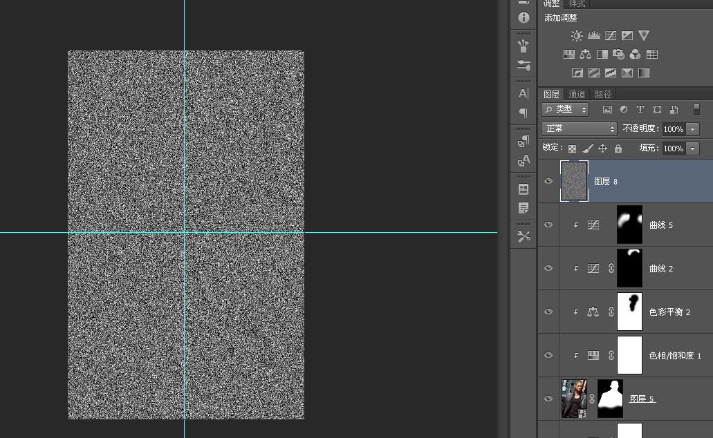Unlink the mask on 色彩平衡 2
This screenshot has height=438, width=713.
[611, 312]
